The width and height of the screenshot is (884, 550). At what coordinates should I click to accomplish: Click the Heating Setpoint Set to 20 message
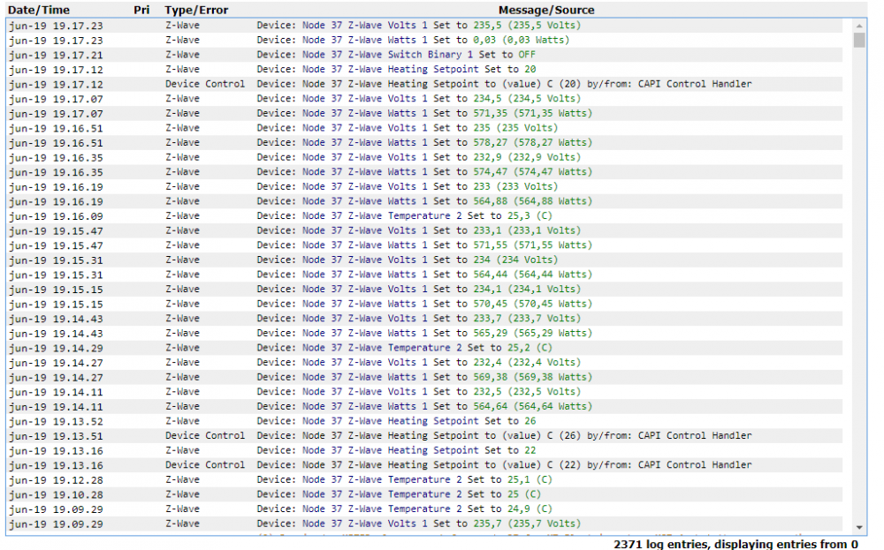pos(396,70)
